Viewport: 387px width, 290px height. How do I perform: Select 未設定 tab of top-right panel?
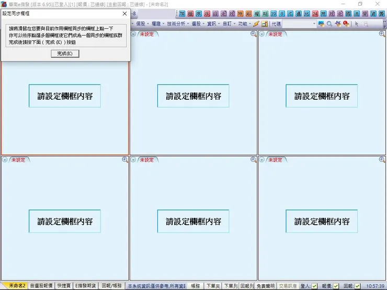coord(275,34)
